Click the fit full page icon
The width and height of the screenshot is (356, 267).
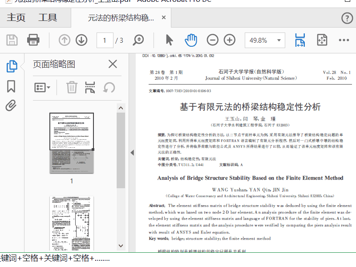click(x=322, y=40)
